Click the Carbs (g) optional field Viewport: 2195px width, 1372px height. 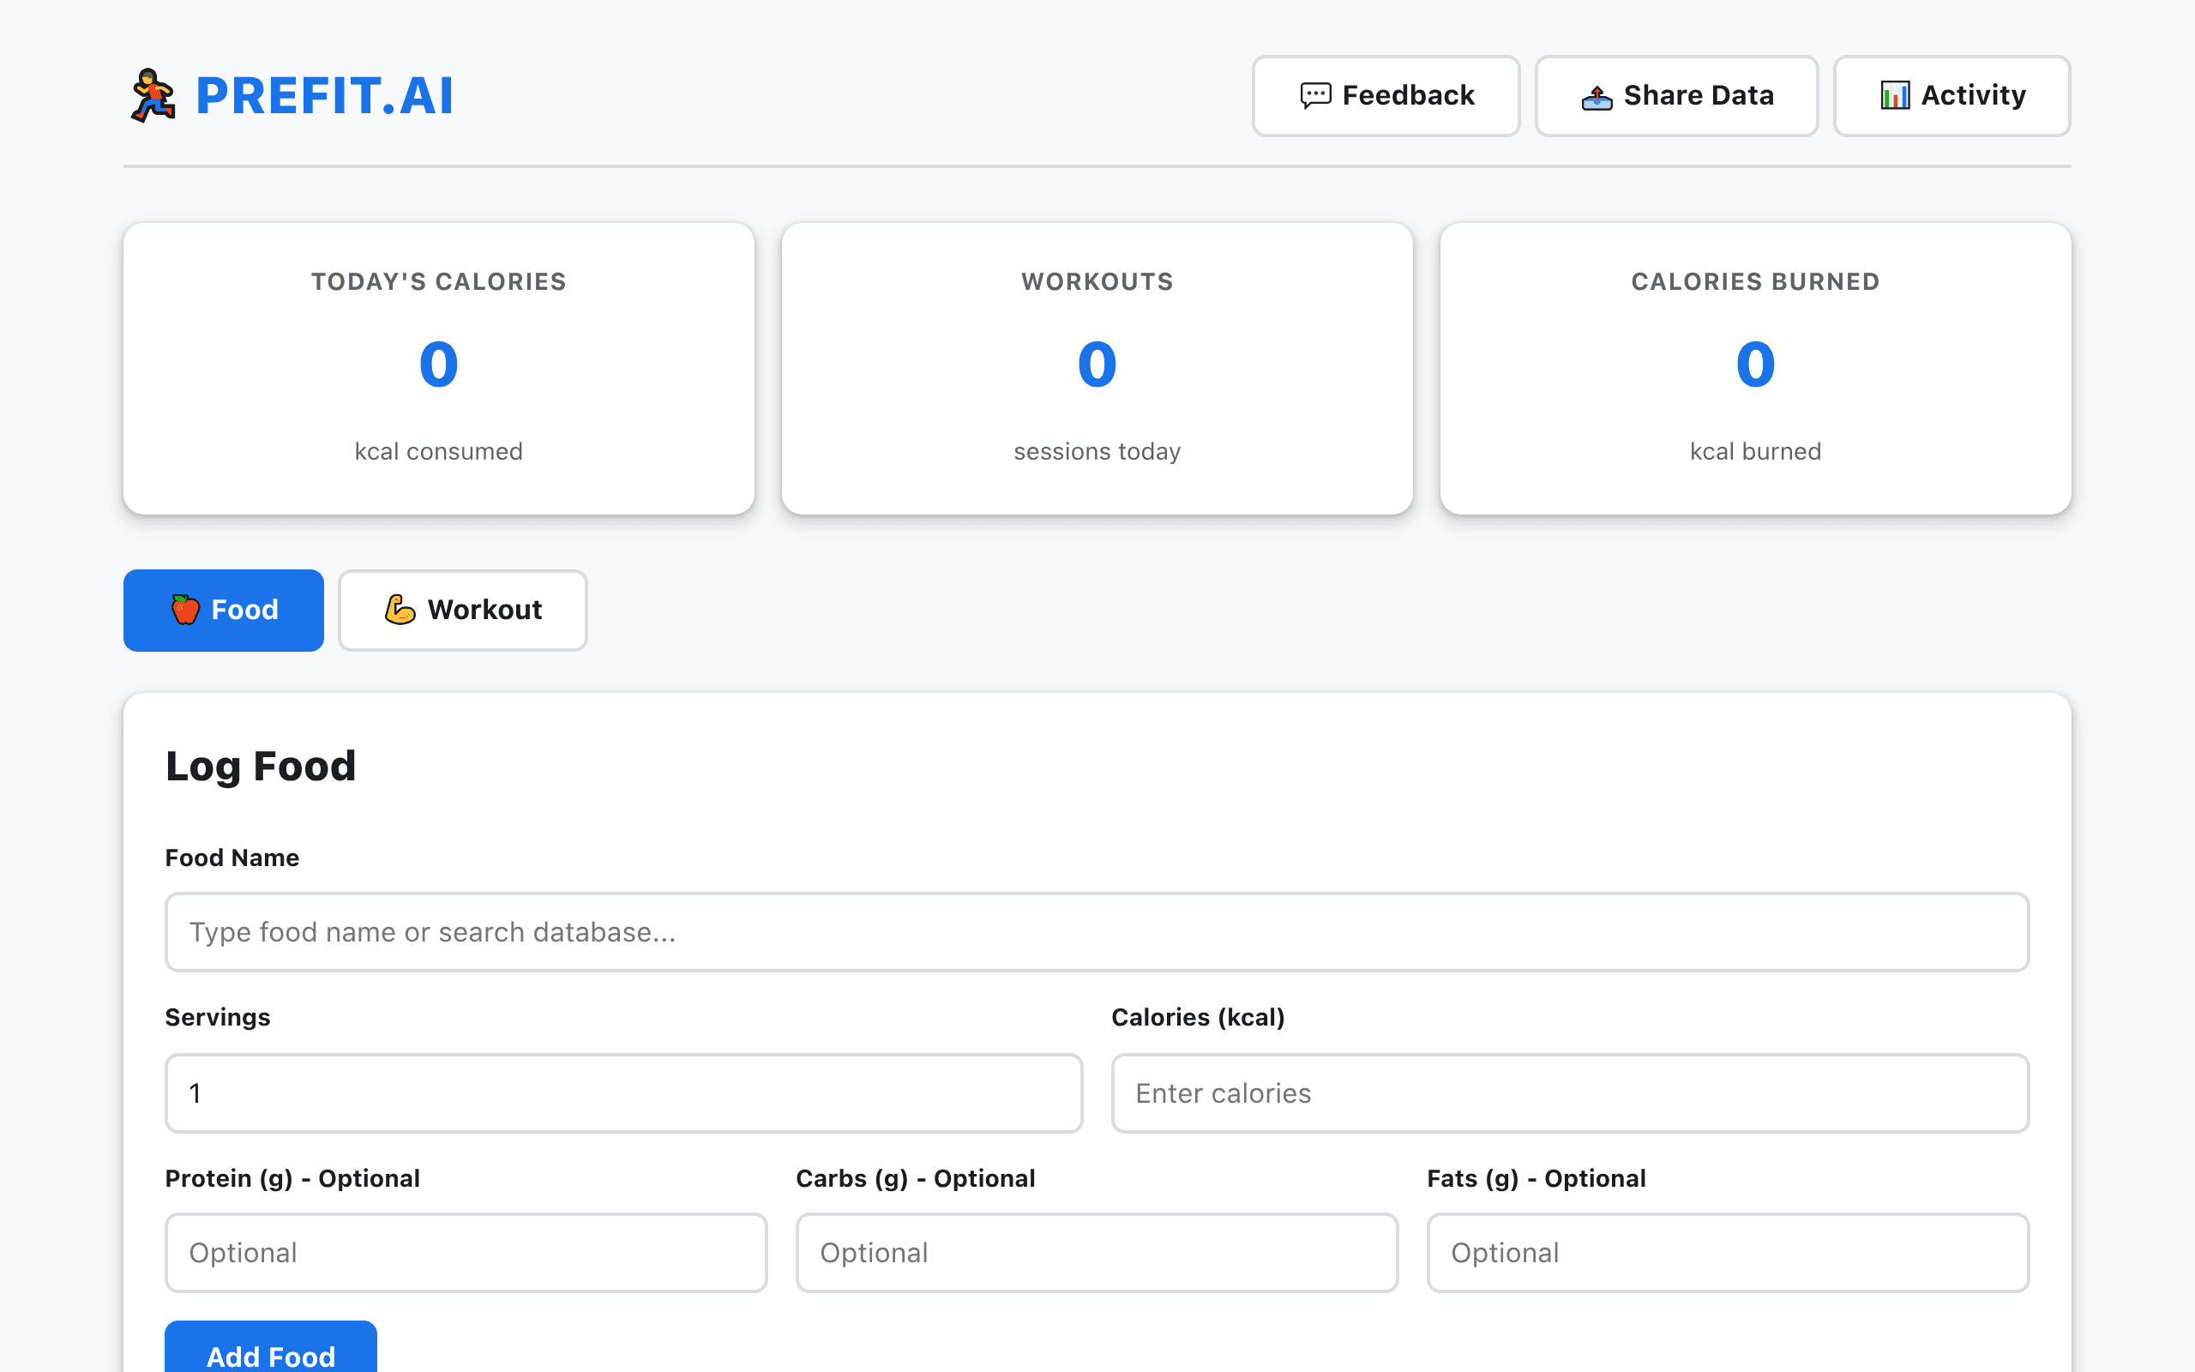(1097, 1252)
